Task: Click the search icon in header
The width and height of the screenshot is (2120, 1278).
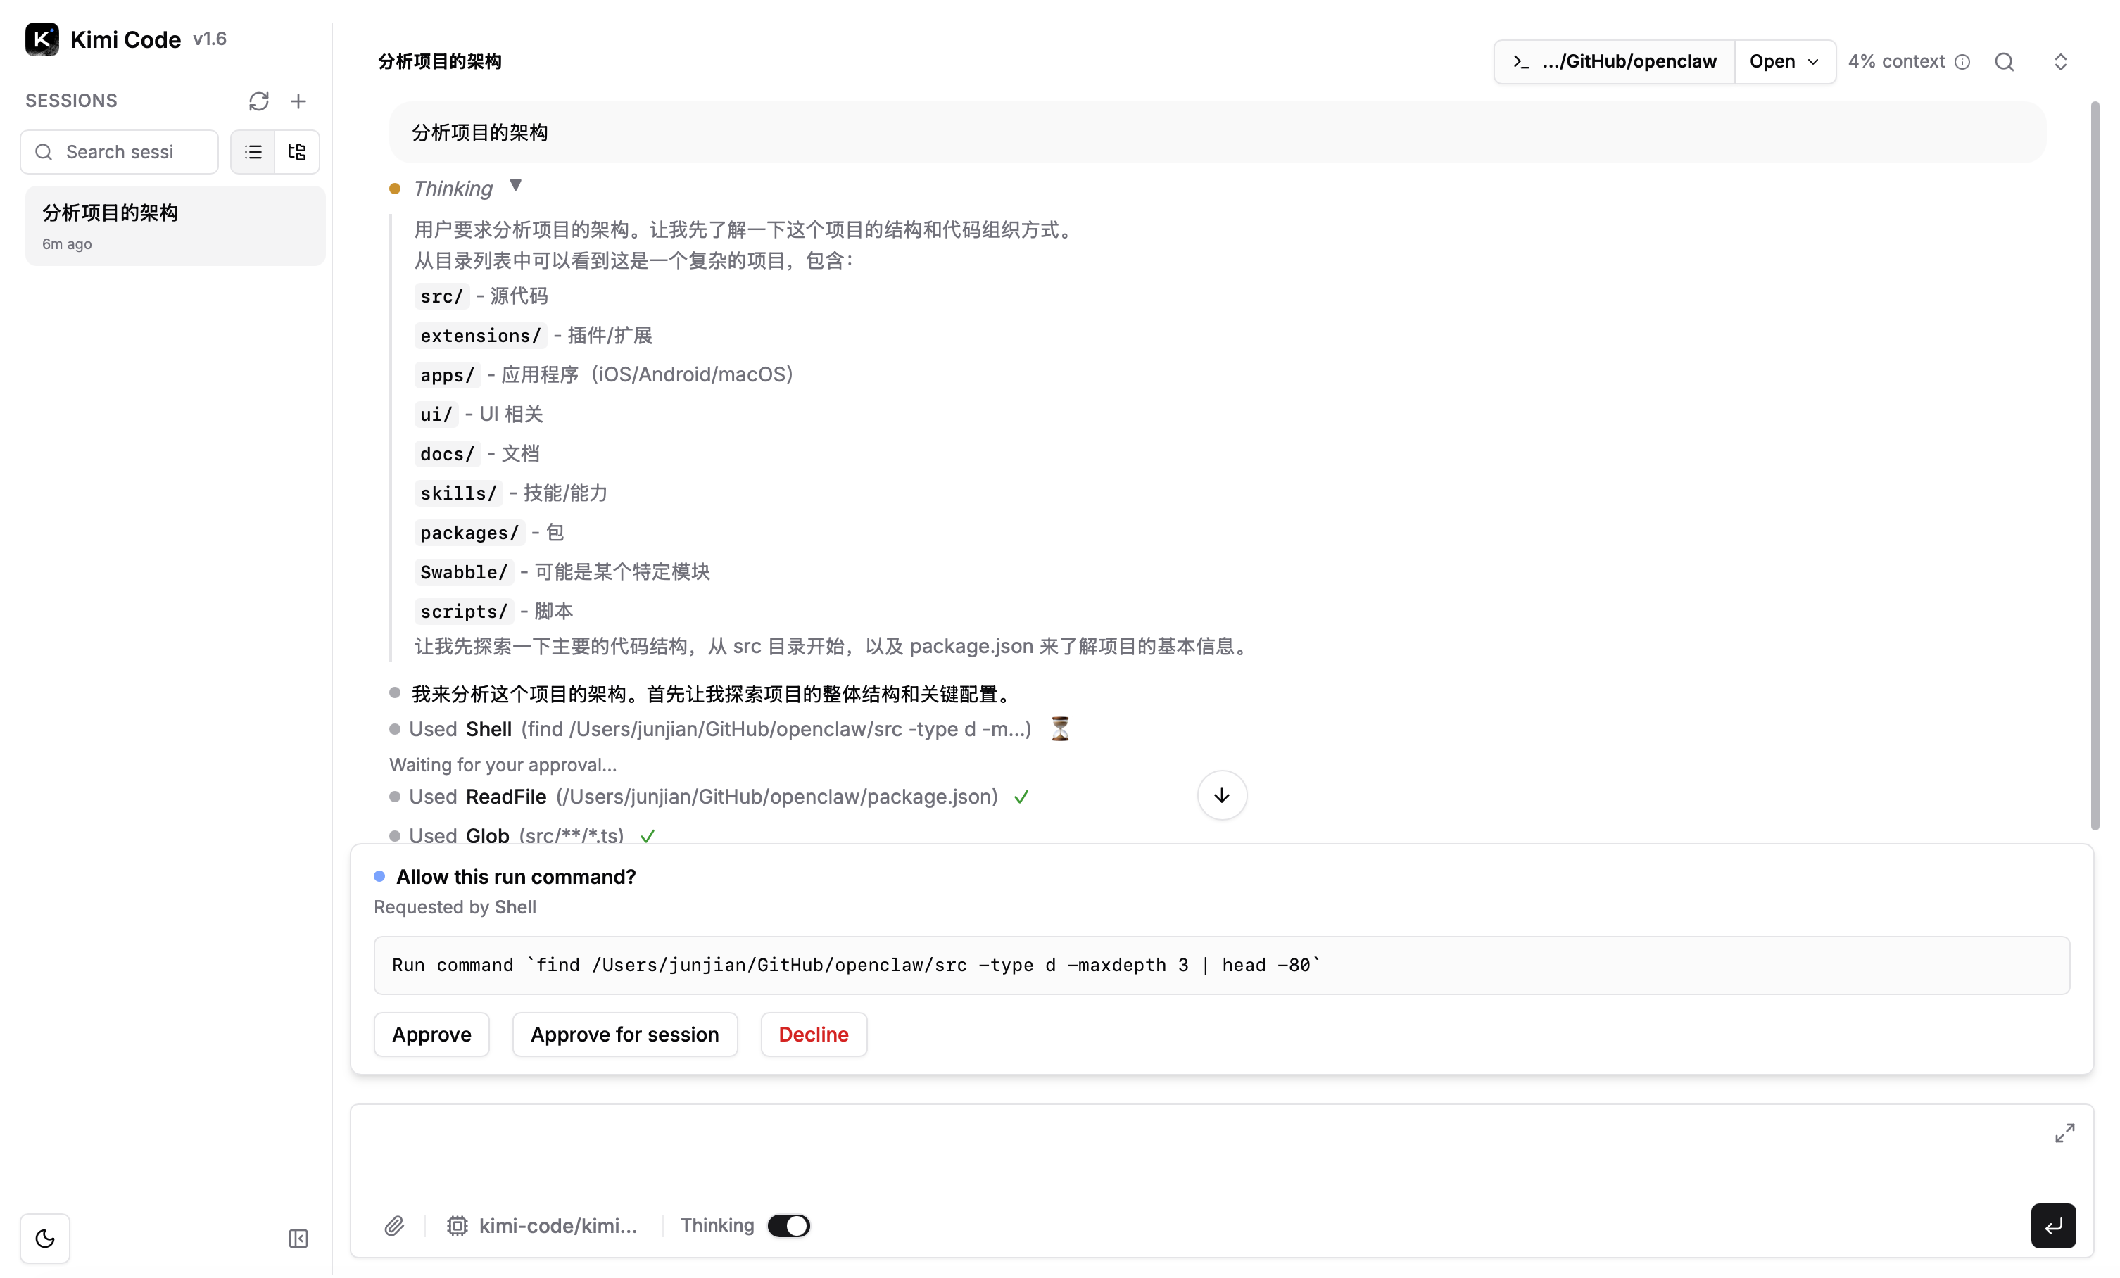Action: pos(2004,62)
